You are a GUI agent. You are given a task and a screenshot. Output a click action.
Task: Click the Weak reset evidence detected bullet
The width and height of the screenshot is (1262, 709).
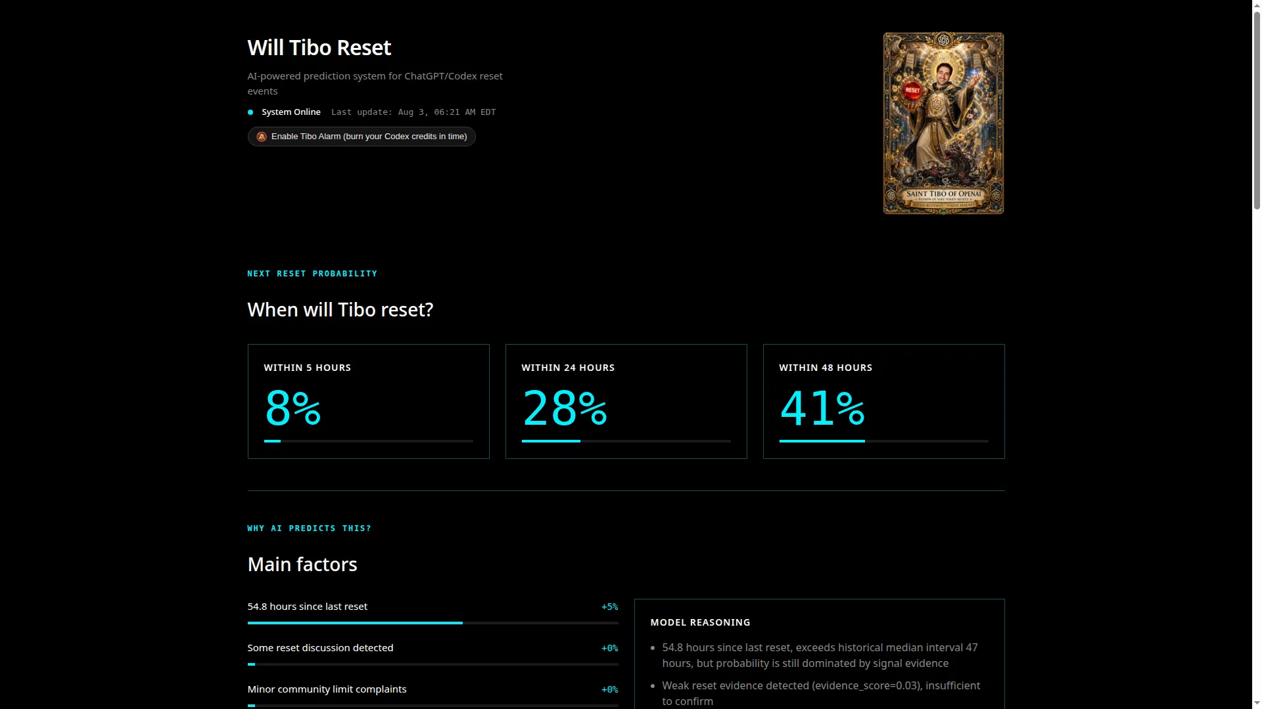point(821,693)
